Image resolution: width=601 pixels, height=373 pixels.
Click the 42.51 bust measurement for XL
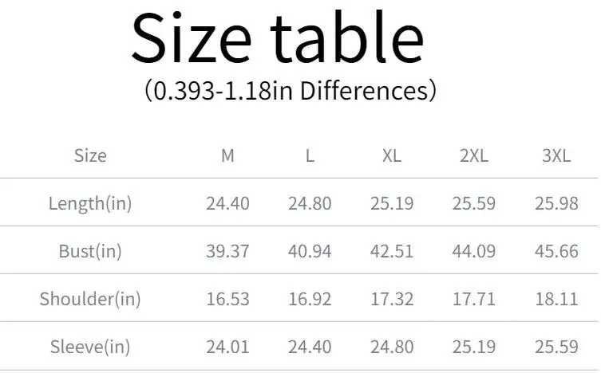tap(392, 251)
